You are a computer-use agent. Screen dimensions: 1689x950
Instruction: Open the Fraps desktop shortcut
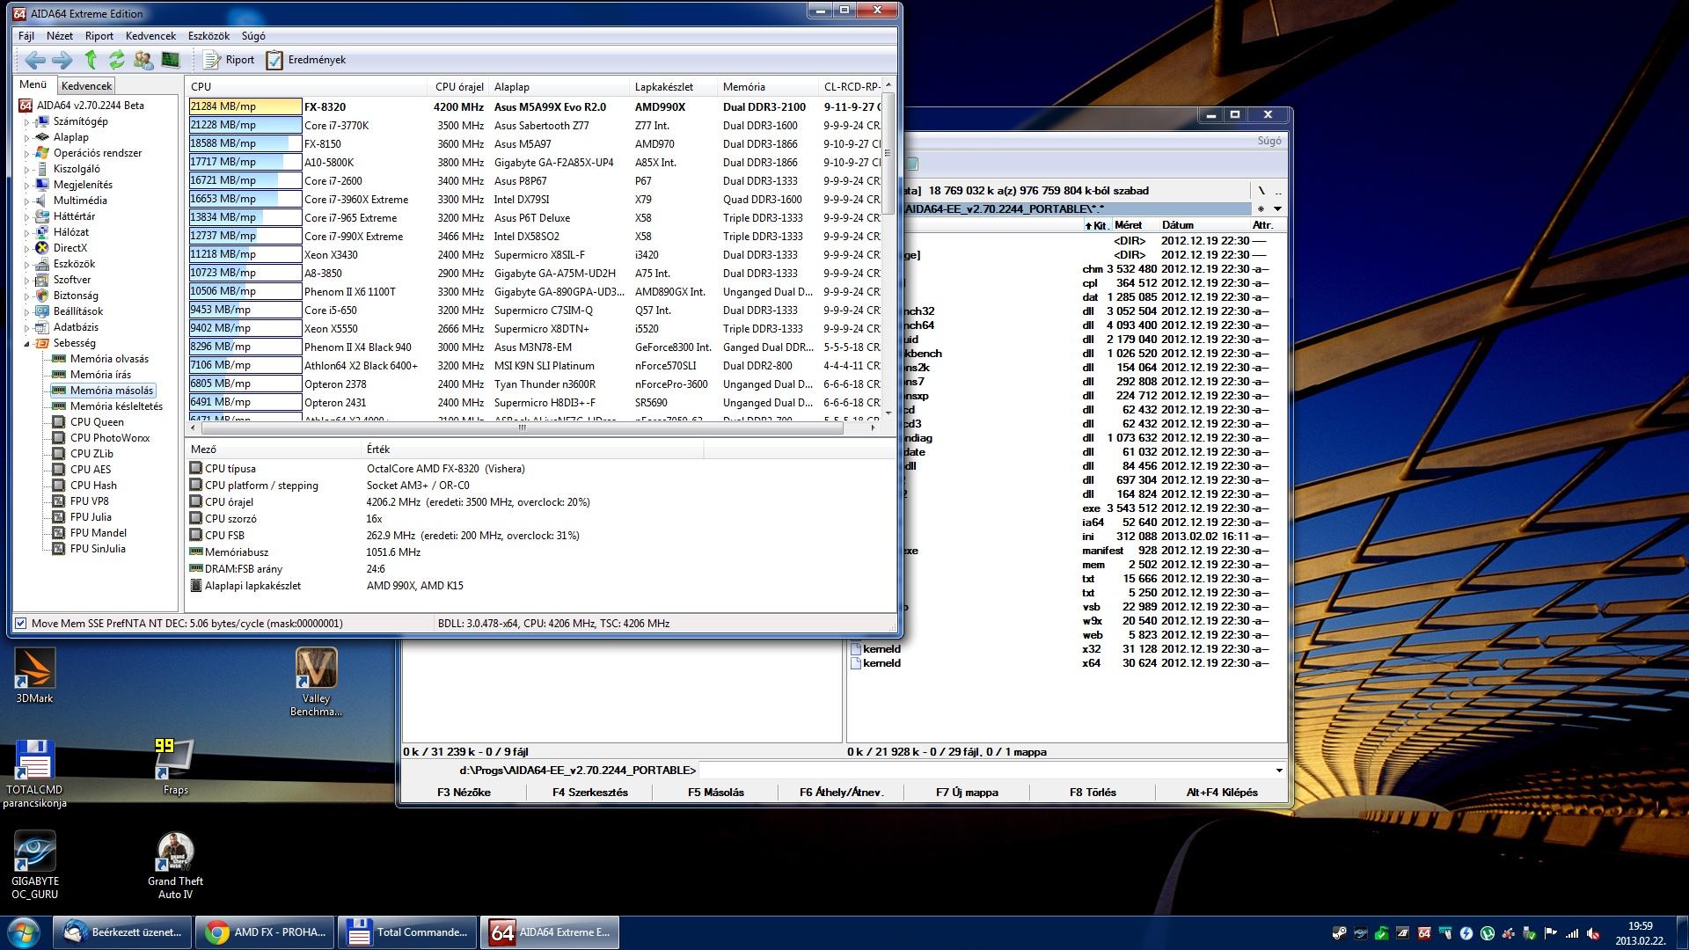175,766
